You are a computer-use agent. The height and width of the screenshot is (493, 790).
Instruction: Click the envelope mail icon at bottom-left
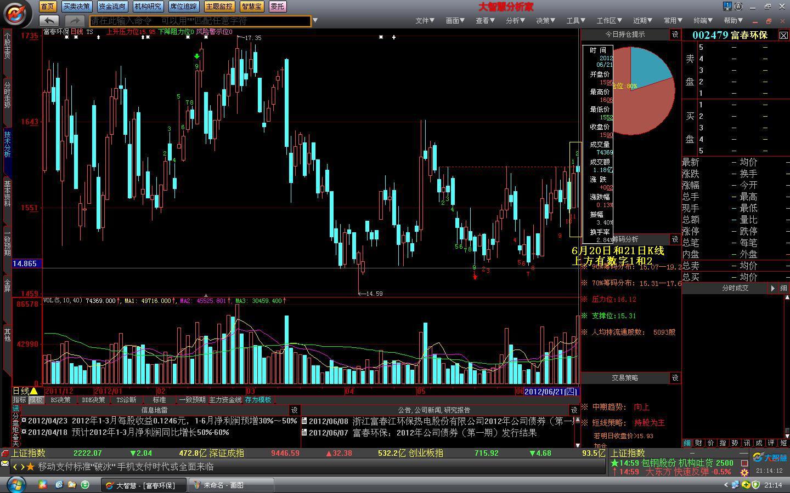(x=4, y=463)
